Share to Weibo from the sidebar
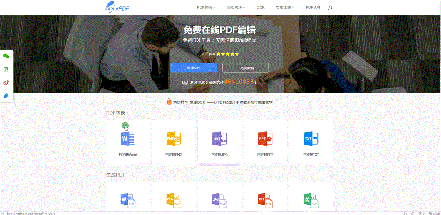Image resolution: width=441 pixels, height=215 pixels. (6, 82)
